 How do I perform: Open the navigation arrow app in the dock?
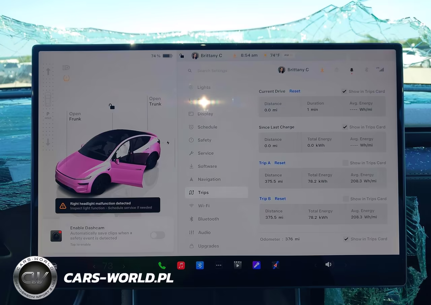click(275, 265)
